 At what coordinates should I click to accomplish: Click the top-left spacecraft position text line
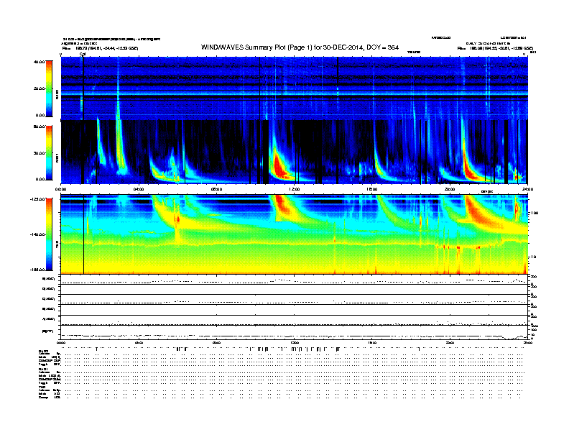coord(100,48)
